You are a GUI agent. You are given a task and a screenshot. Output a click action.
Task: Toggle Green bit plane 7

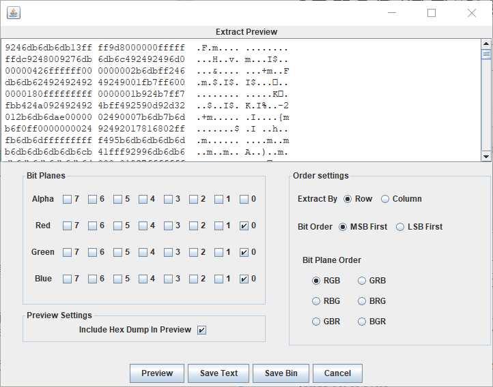tap(67, 253)
